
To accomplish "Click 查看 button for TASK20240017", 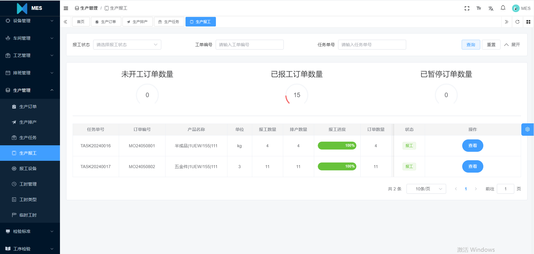I will 472,166.
